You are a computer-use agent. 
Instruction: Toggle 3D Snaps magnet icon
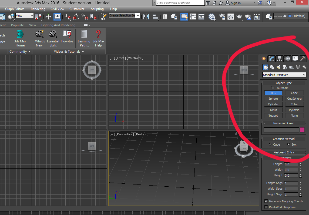[68, 17]
